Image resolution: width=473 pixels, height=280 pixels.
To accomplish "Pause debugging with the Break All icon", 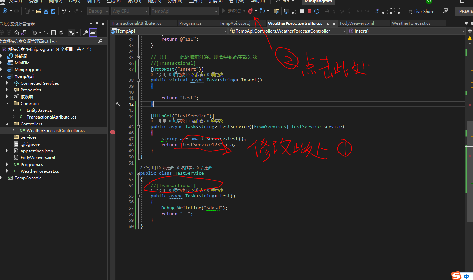I will click(x=302, y=11).
